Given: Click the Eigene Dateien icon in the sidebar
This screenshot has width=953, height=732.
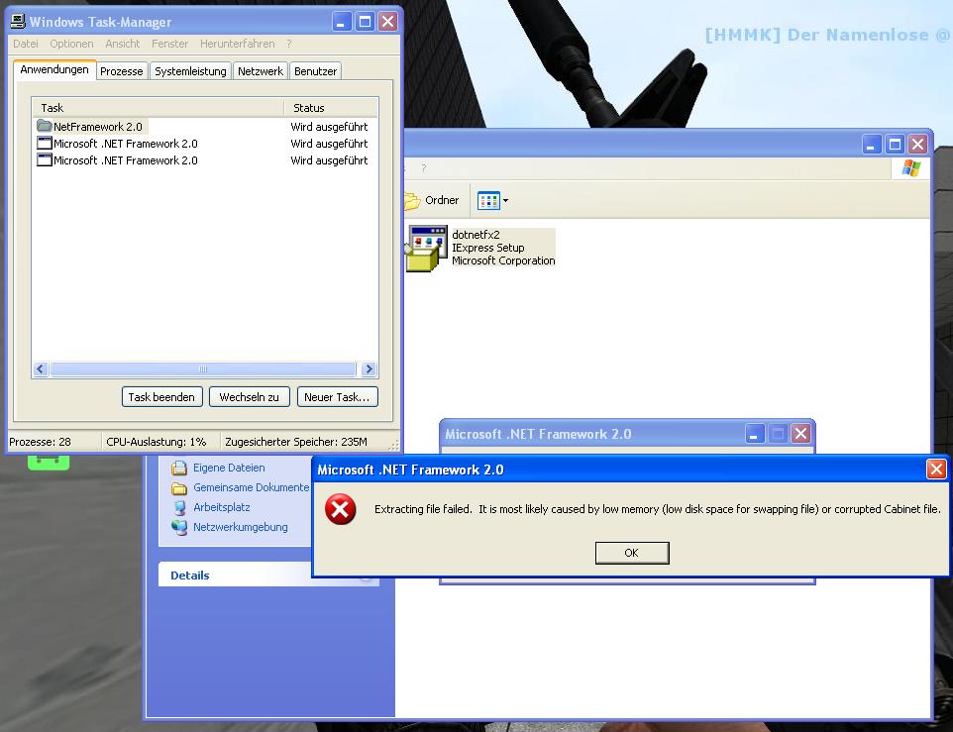Looking at the screenshot, I should coord(178,468).
